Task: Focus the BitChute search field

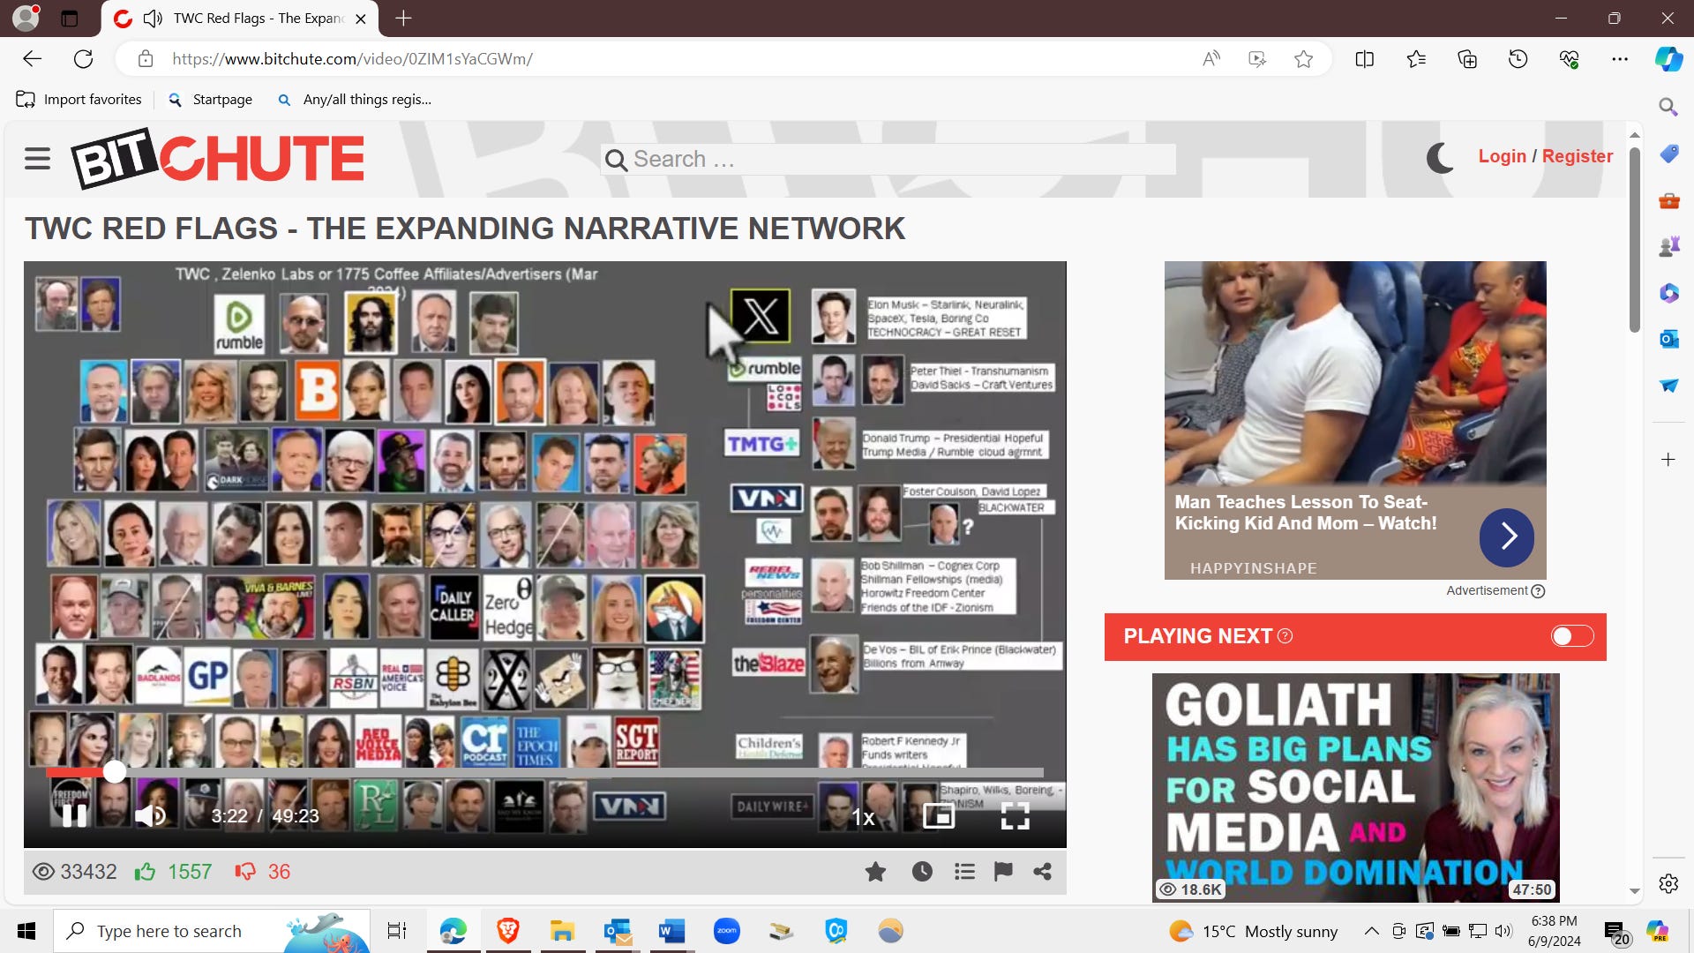Action: tap(888, 160)
